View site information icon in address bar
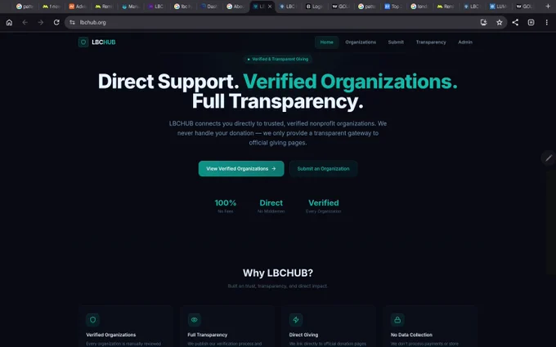556x347 pixels. tap(72, 22)
